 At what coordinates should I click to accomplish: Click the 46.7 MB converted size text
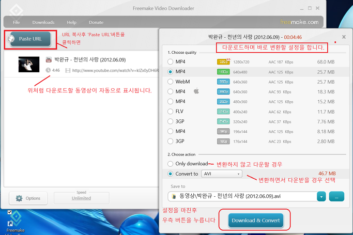point(327,174)
